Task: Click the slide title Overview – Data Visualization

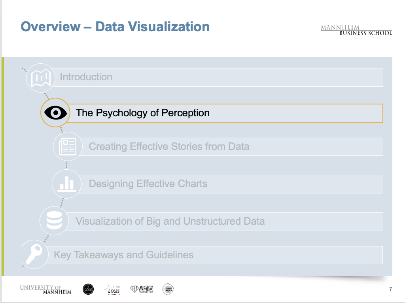Action: (115, 27)
